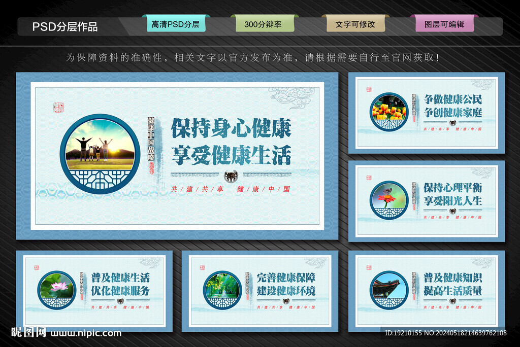Click the 优化健康服务 text line
520x347 pixels.
click(x=120, y=291)
